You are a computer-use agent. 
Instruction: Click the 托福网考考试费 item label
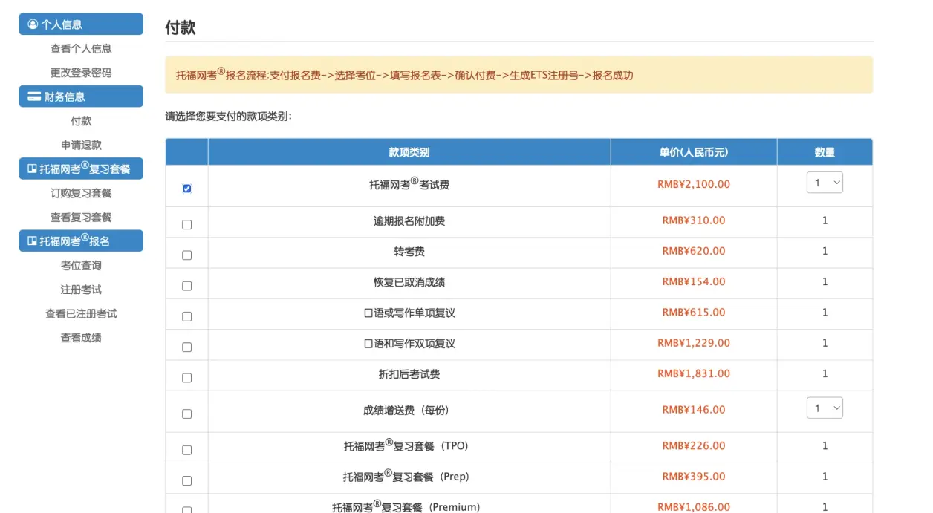click(409, 184)
